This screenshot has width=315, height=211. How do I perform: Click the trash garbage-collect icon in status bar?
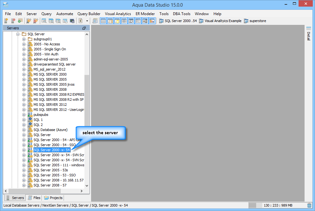(x=309, y=205)
